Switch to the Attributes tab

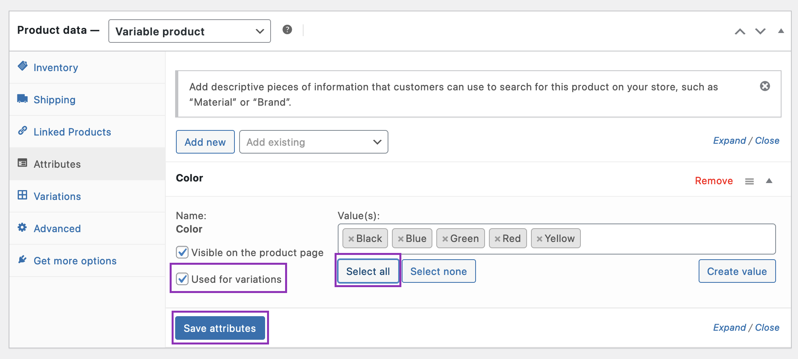coord(57,164)
